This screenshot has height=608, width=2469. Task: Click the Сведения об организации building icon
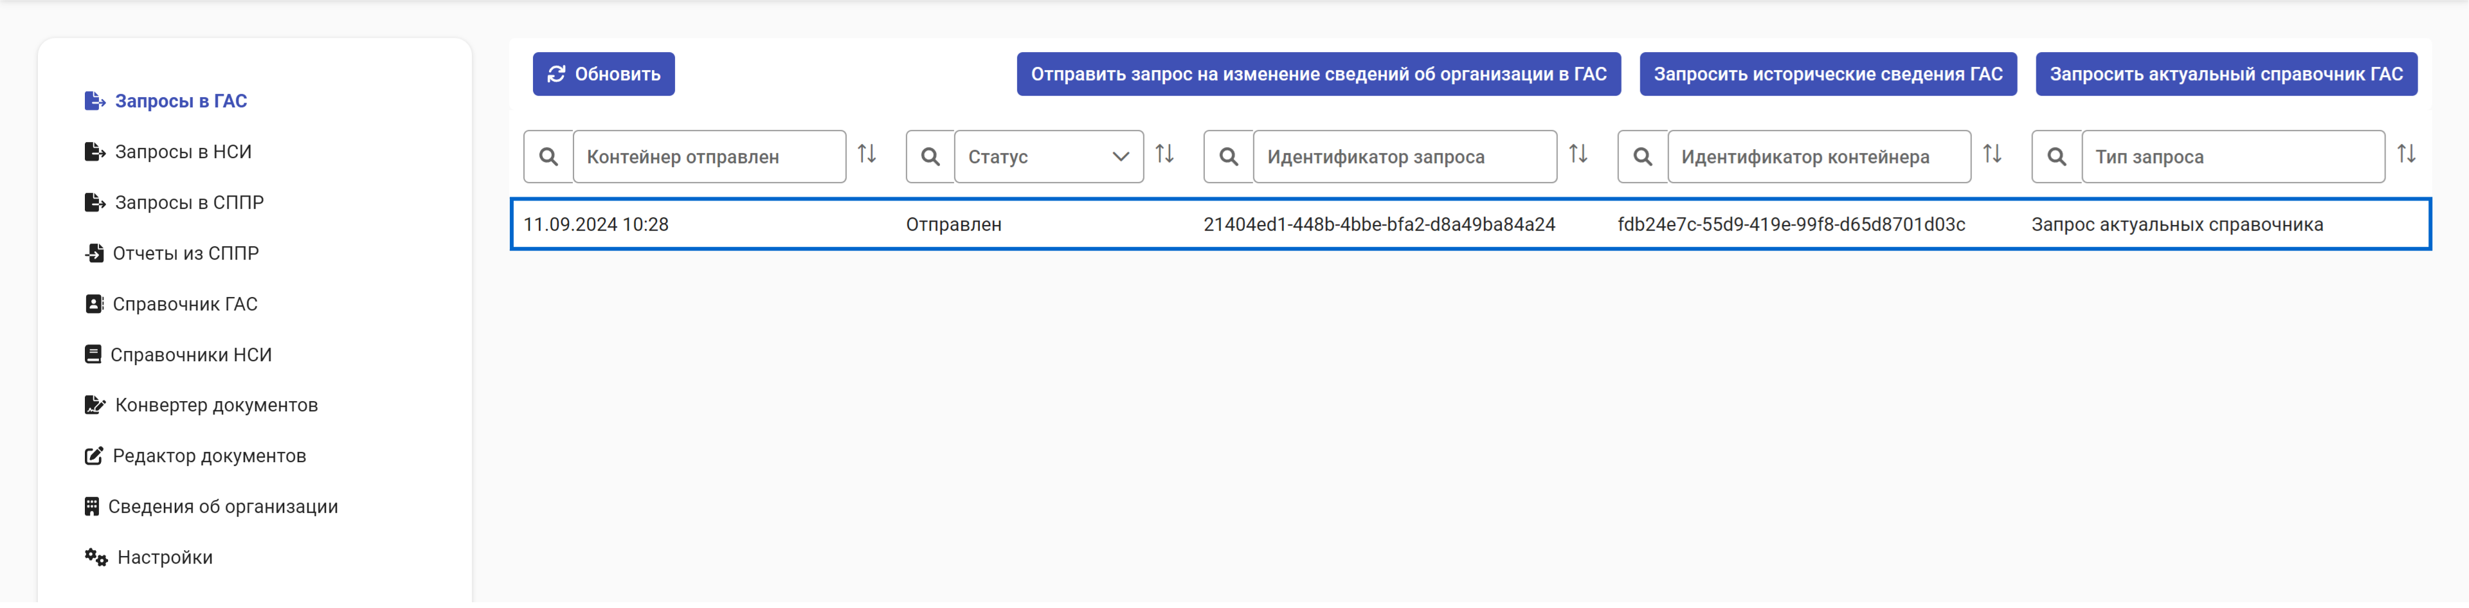(x=92, y=508)
